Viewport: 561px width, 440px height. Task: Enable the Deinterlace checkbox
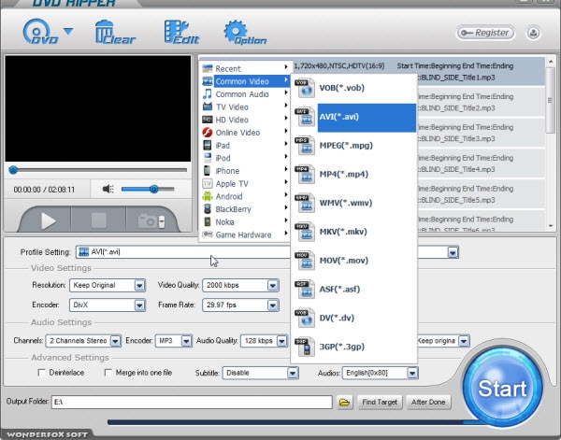(x=41, y=372)
